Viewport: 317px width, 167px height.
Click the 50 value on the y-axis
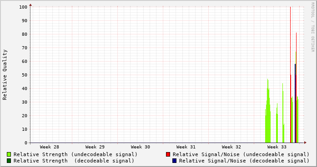pyautogui.click(x=25, y=75)
